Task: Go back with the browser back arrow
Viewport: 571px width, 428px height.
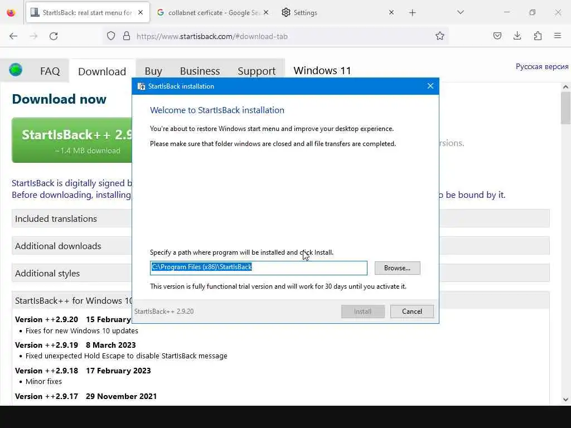Action: pos(13,36)
